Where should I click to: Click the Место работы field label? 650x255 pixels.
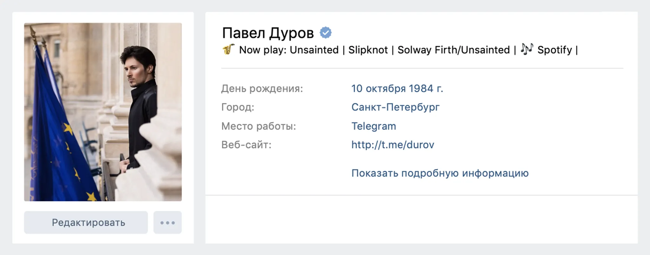[259, 126]
